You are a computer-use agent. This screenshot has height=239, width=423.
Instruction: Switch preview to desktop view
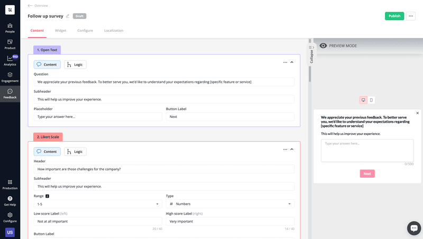click(x=363, y=100)
